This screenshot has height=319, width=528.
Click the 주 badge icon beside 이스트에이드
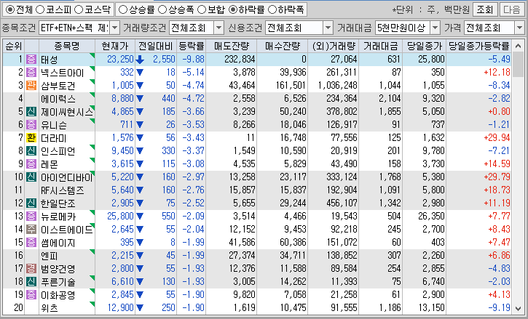click(31, 229)
